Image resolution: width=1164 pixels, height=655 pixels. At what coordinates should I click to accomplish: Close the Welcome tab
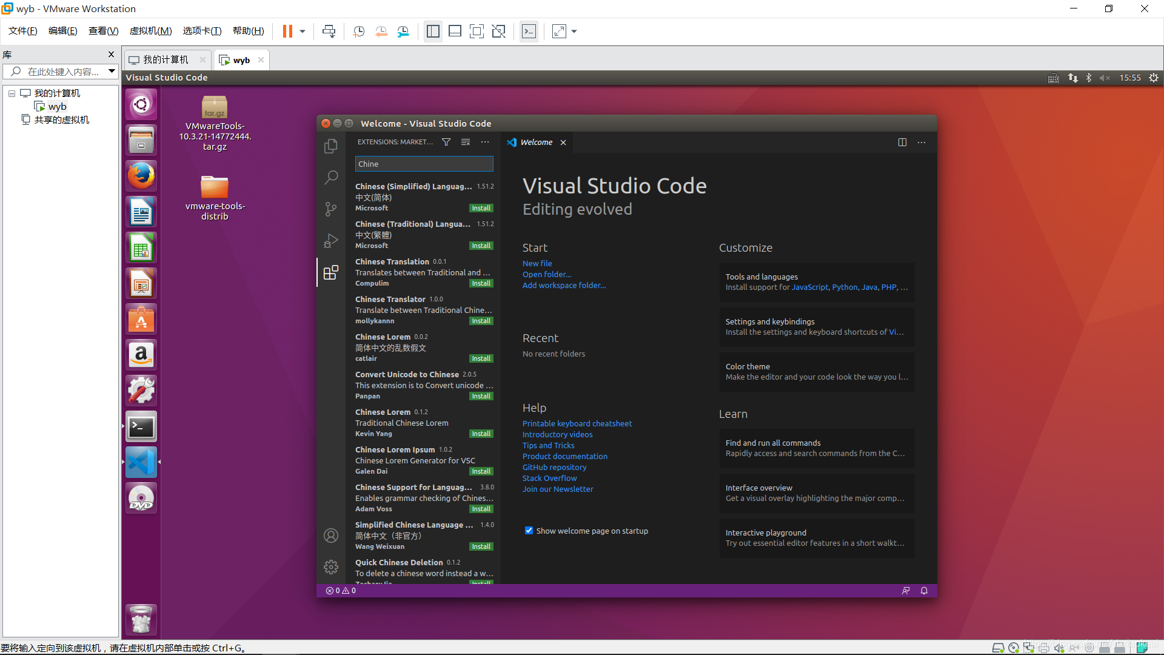563,143
